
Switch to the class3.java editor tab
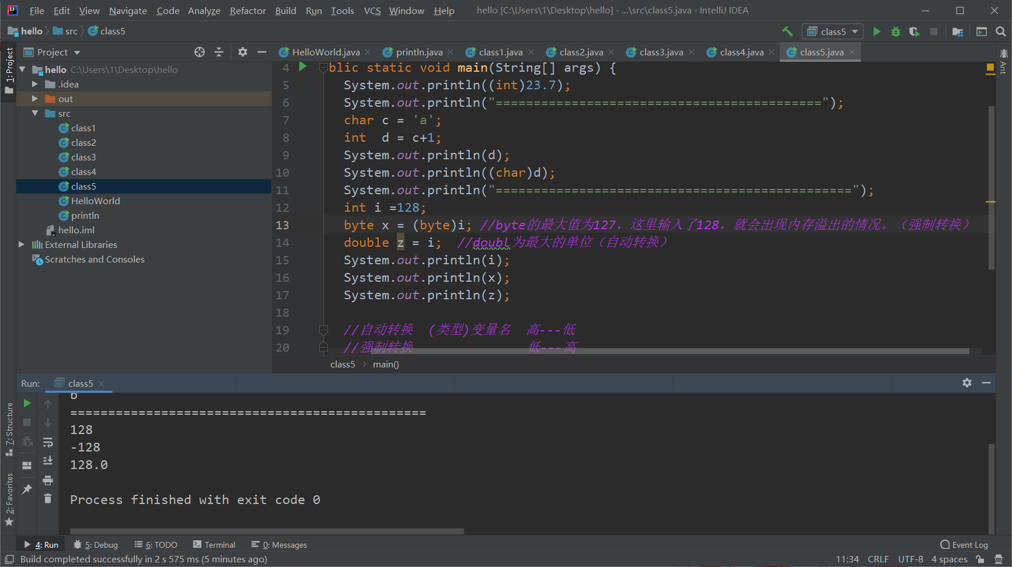coord(661,52)
